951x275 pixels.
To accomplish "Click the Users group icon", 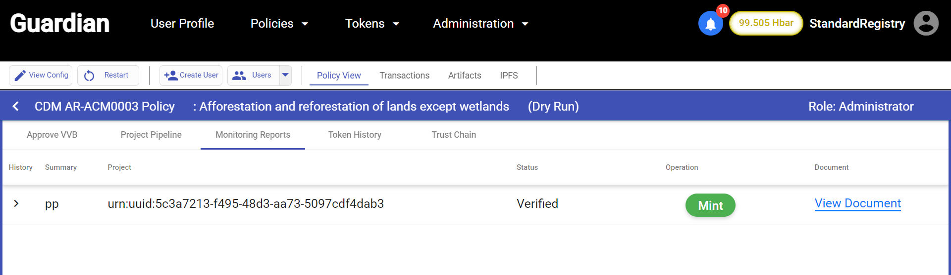I will point(239,76).
